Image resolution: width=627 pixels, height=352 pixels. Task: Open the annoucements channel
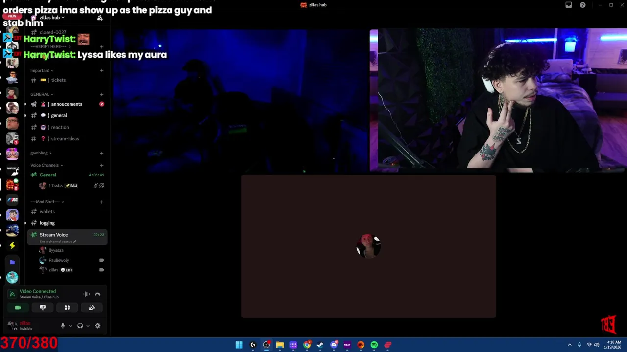pos(67,104)
